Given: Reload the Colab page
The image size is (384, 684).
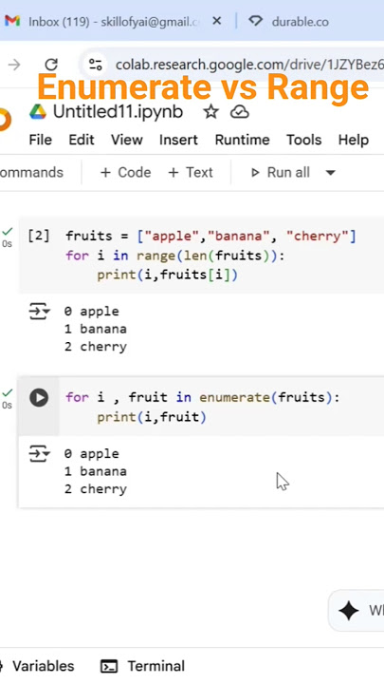Looking at the screenshot, I should click(x=51, y=65).
